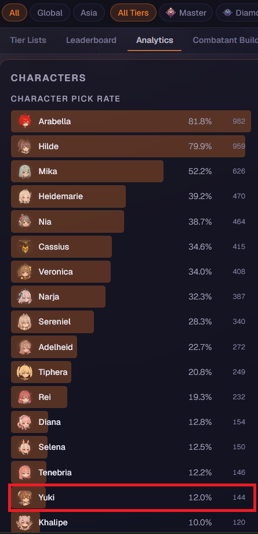Click the Master tier diamond icon

(x=170, y=13)
